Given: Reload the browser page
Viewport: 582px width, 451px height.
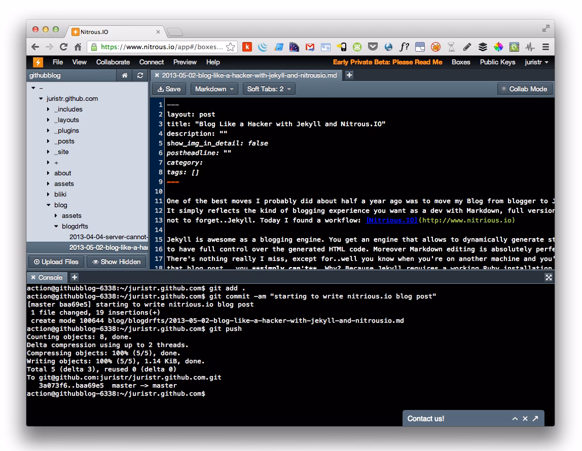Looking at the screenshot, I should 63,47.
